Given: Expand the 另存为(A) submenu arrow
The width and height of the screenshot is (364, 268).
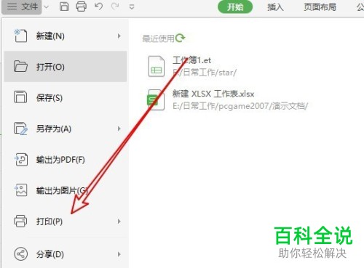Looking at the screenshot, I should click(x=119, y=129).
